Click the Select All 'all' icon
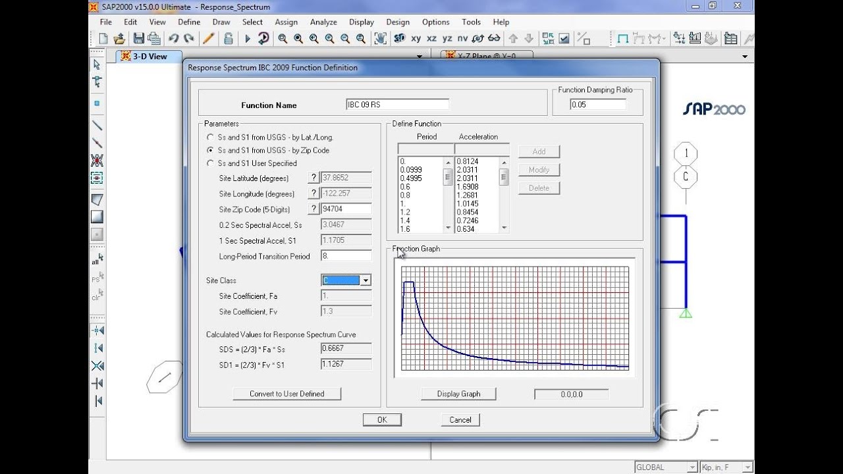 [x=97, y=259]
